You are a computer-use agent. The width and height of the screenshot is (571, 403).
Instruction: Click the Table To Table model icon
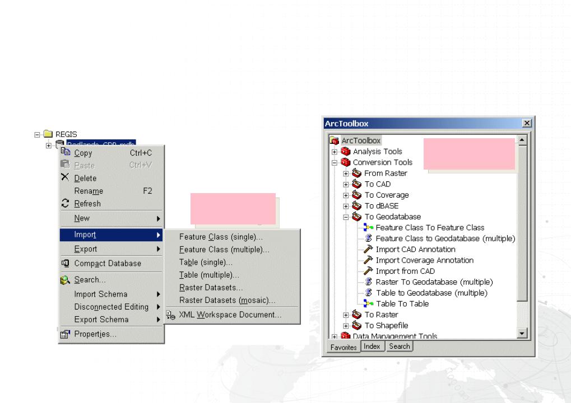tap(369, 304)
